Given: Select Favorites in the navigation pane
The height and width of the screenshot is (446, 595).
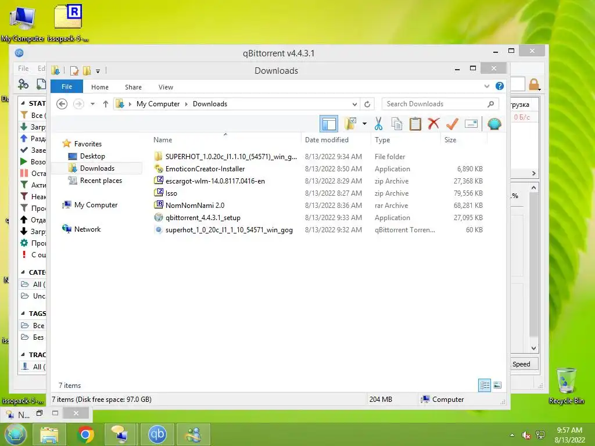Looking at the screenshot, I should [x=88, y=144].
